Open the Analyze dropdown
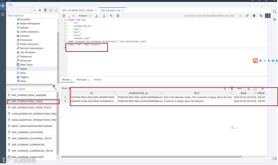The image size is (278, 165). click(x=85, y=16)
